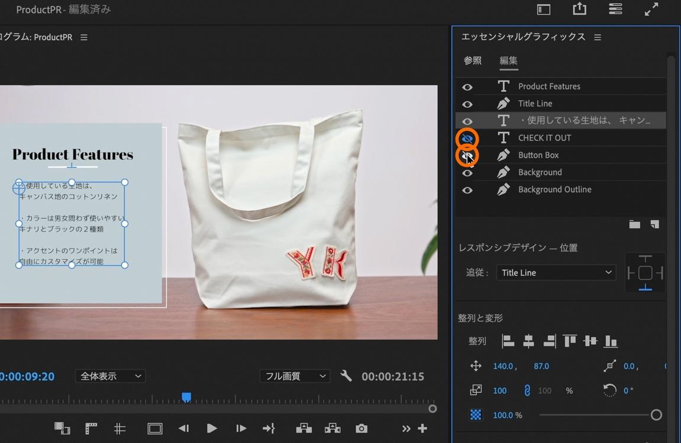Click the Extract button icon

click(x=333, y=429)
